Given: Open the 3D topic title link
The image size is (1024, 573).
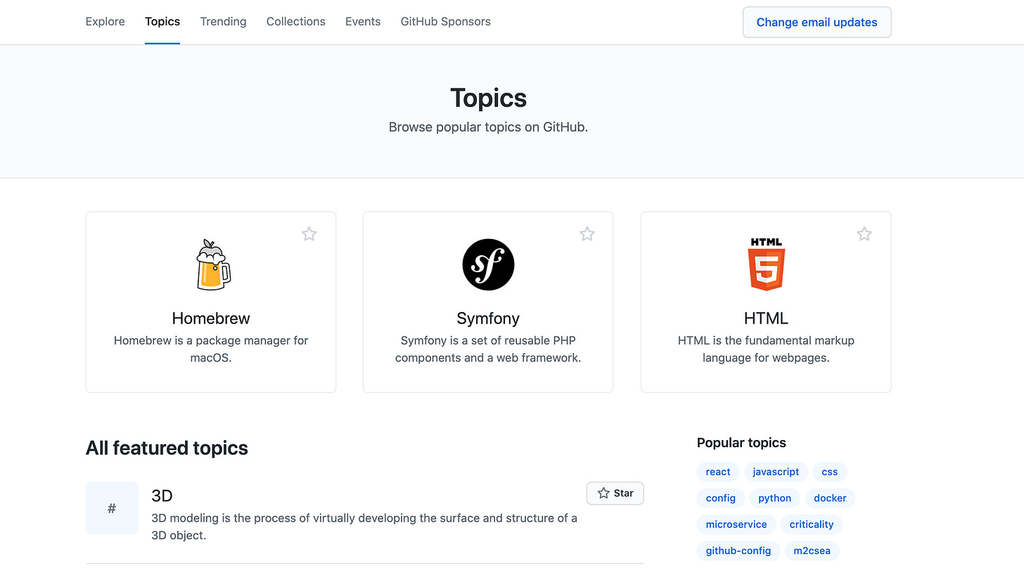Looking at the screenshot, I should pos(162,496).
